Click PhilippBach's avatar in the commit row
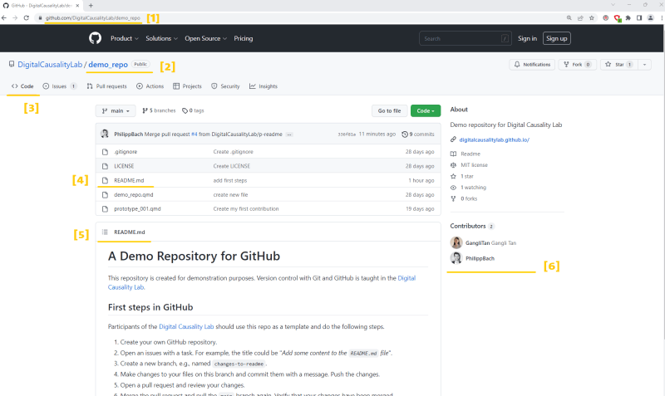This screenshot has height=396, width=665. pos(105,134)
